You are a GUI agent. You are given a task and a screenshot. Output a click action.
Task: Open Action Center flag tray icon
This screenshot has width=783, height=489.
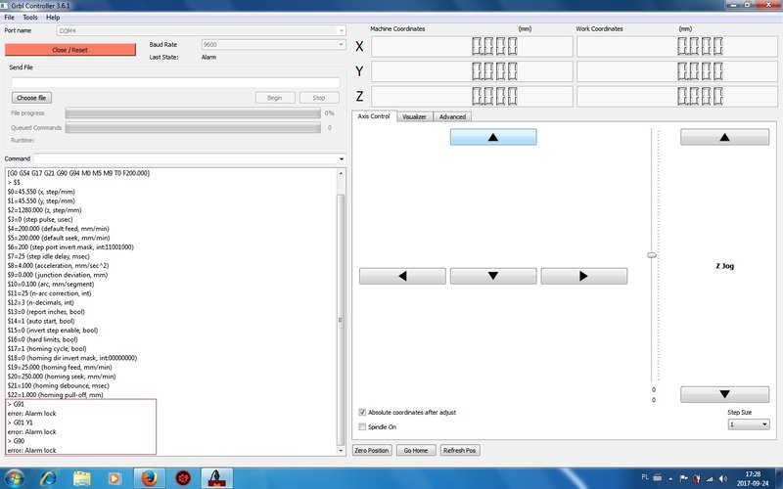click(684, 478)
